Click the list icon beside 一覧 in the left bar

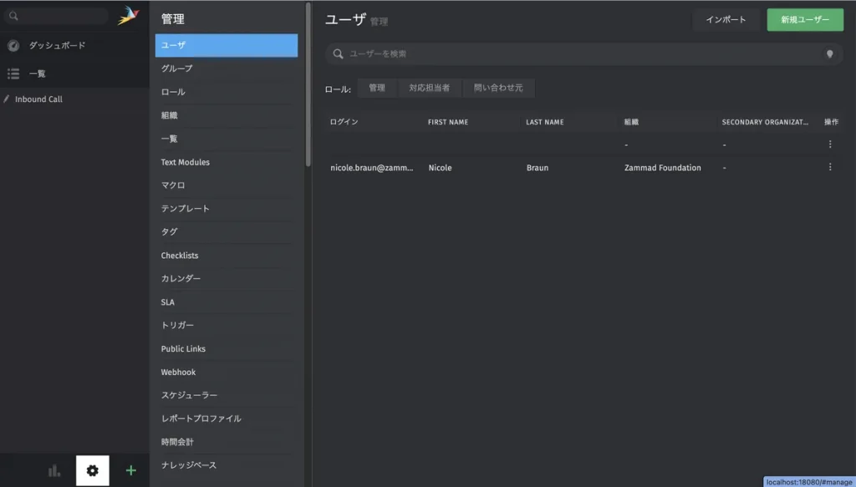tap(13, 74)
